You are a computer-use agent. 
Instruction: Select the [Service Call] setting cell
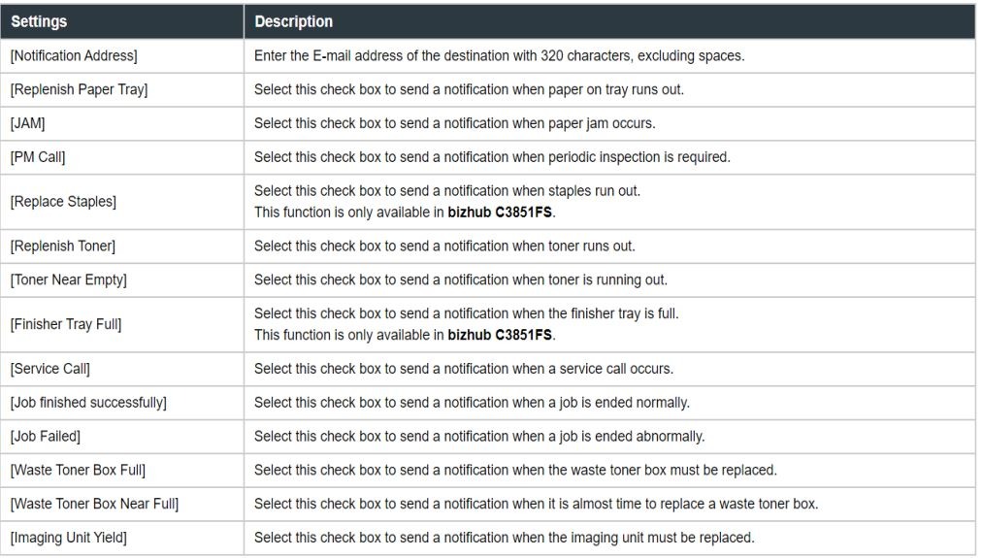click(49, 370)
